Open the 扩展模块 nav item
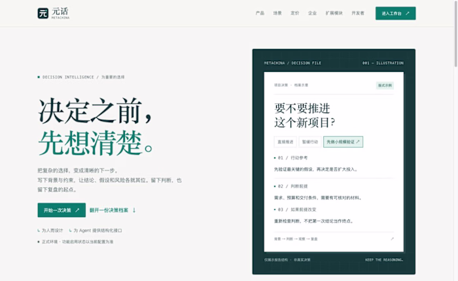The image size is (458, 281). coord(334,13)
